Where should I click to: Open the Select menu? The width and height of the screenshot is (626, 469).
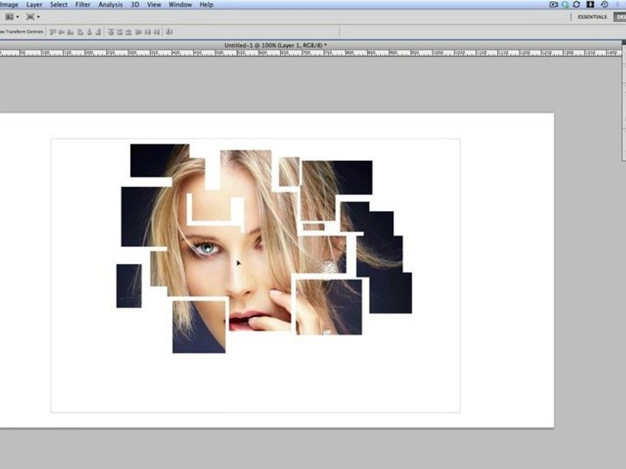point(59,5)
